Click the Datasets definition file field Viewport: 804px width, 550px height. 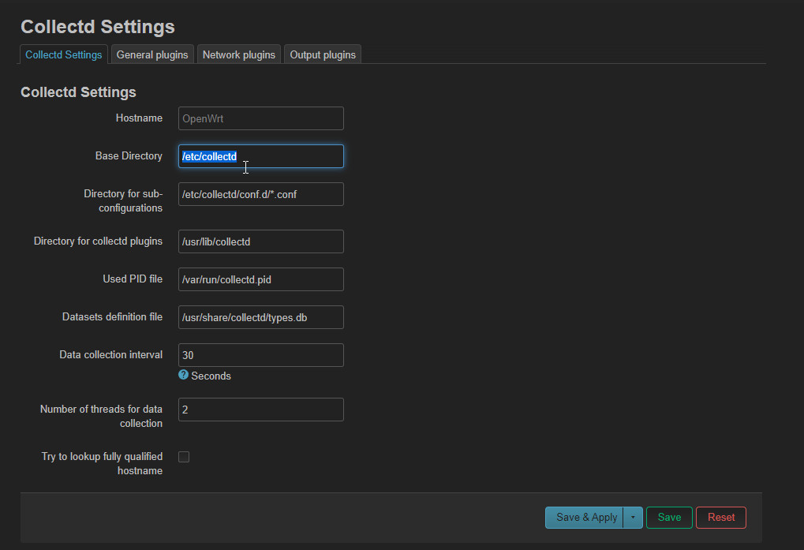[260, 317]
